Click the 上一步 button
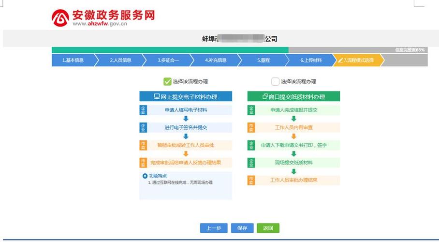Screen dimensions: 439x242 click(x=214, y=228)
